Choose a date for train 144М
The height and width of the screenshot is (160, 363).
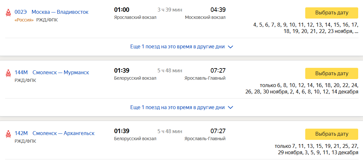(332, 74)
